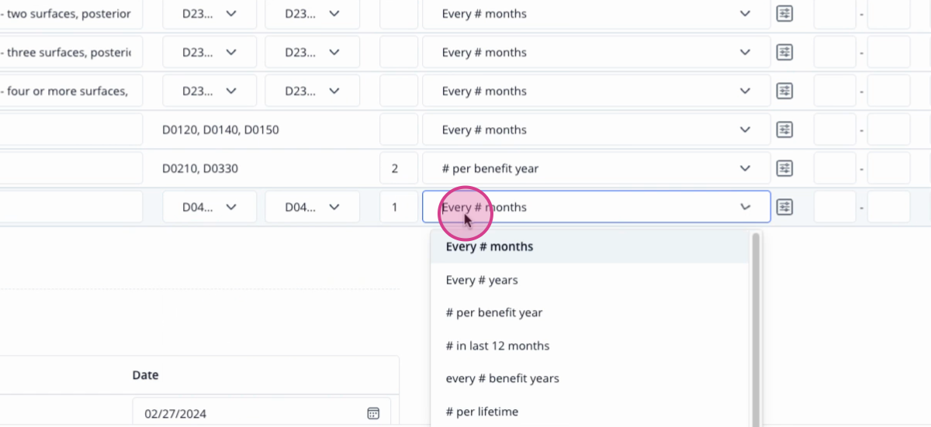Open second D04 code dropdown
This screenshot has width=931, height=427.
click(312, 207)
